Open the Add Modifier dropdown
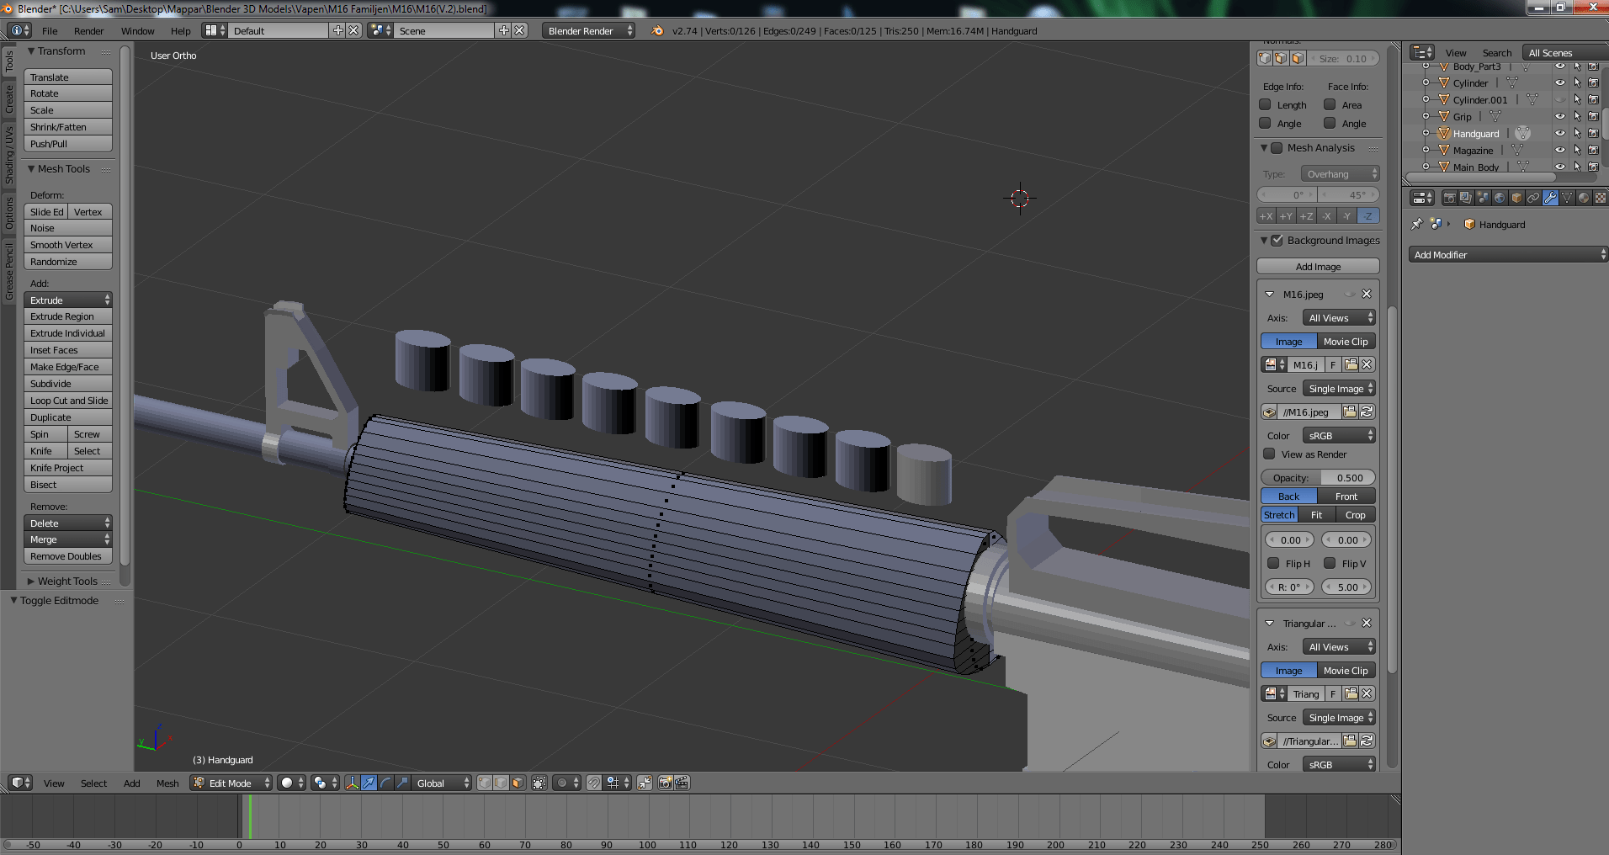This screenshot has width=1609, height=855. click(1508, 254)
